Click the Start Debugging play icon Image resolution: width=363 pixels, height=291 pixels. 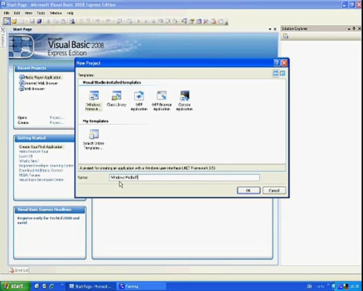point(138,21)
